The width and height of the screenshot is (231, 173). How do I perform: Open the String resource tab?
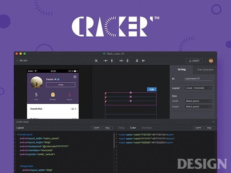pos(121,128)
